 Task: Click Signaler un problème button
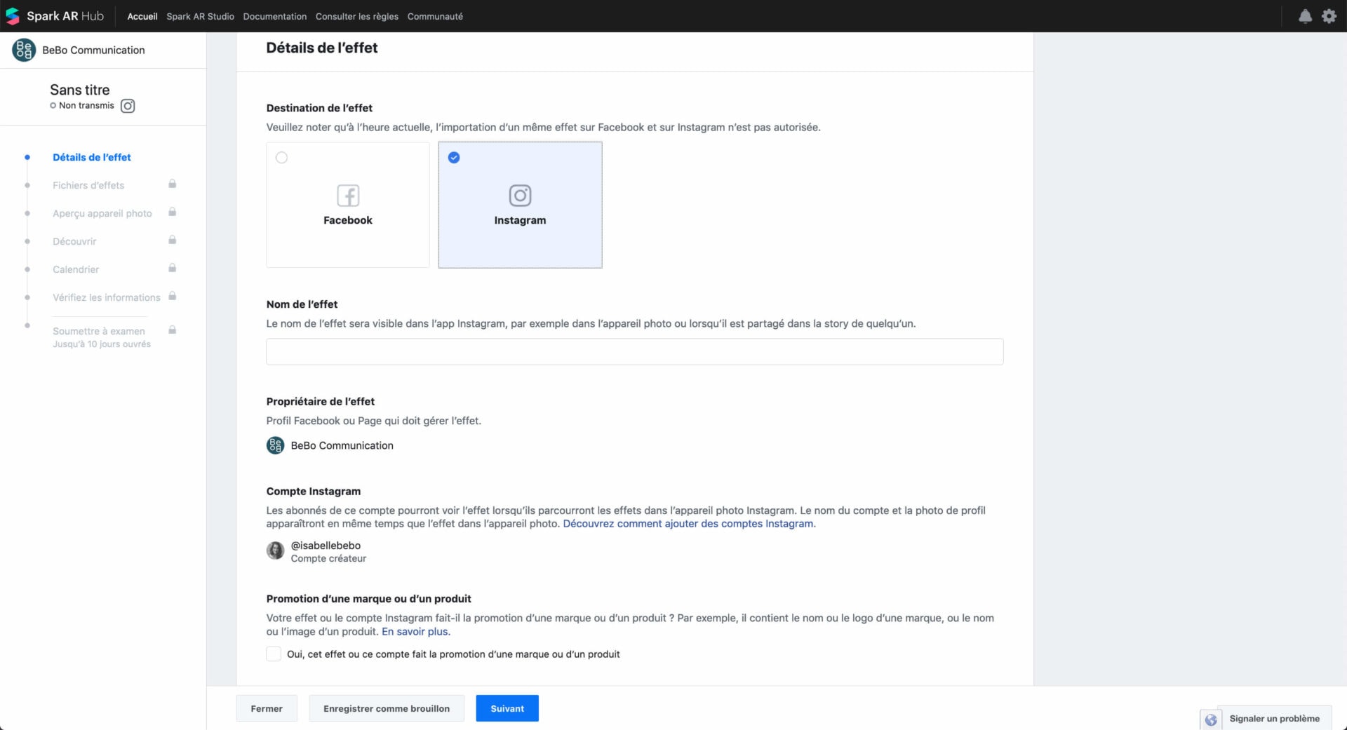(1275, 719)
